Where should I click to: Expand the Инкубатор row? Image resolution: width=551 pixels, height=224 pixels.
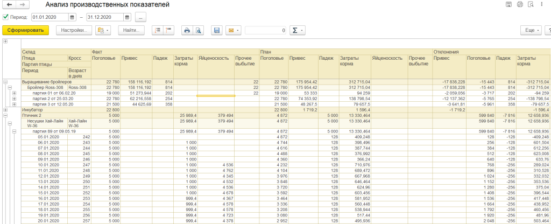[x=6, y=109]
